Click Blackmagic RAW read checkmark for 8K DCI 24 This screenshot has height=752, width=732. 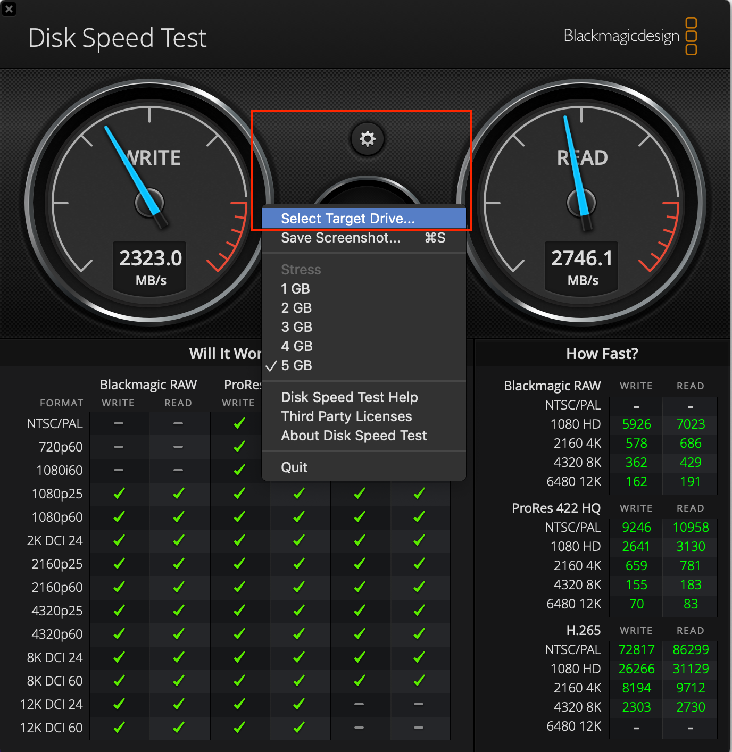[178, 657]
